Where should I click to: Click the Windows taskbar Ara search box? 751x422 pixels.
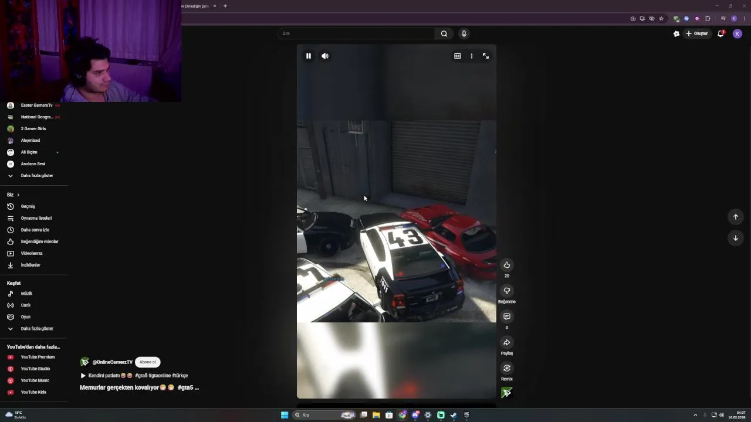[325, 415]
